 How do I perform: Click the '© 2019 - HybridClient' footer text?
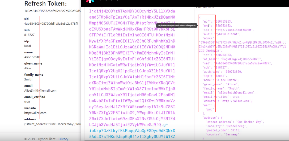40,139
